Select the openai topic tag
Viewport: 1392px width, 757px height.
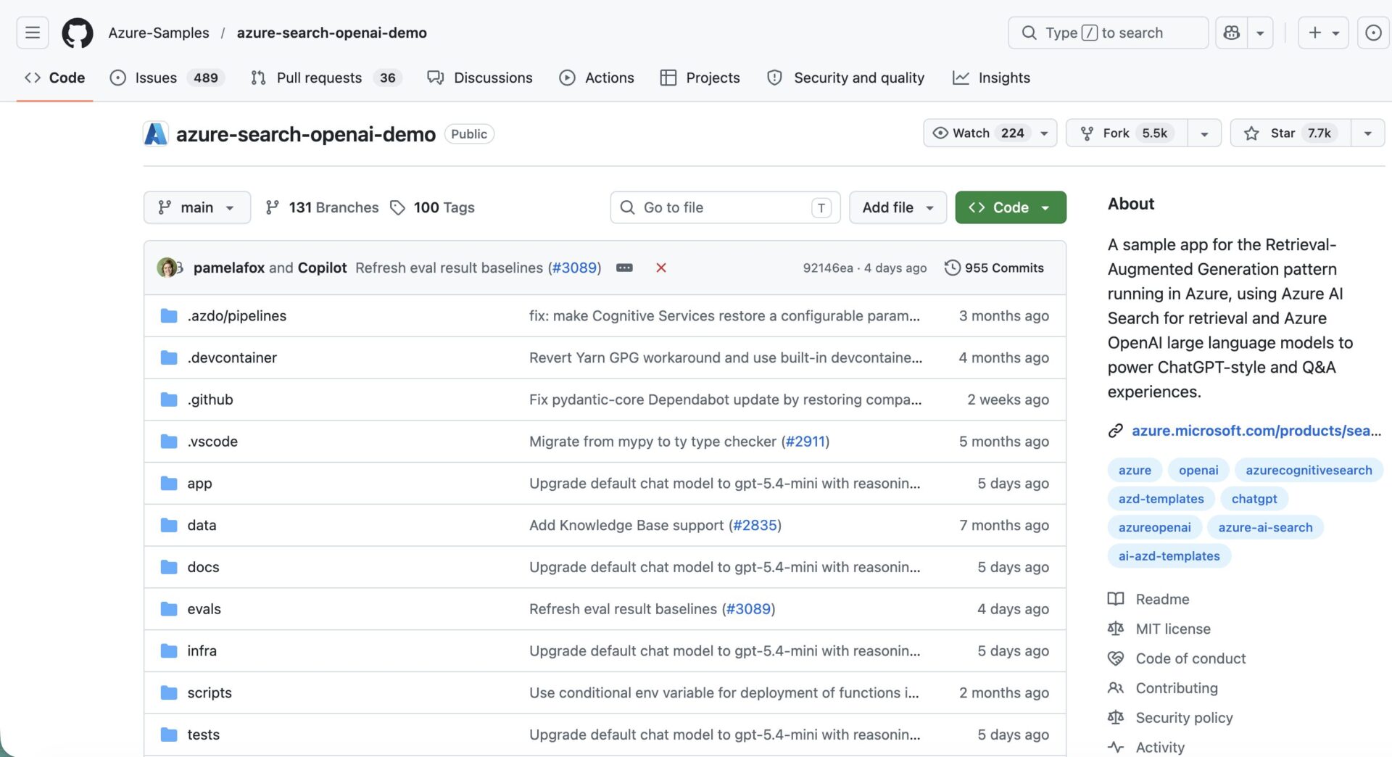[1198, 470]
